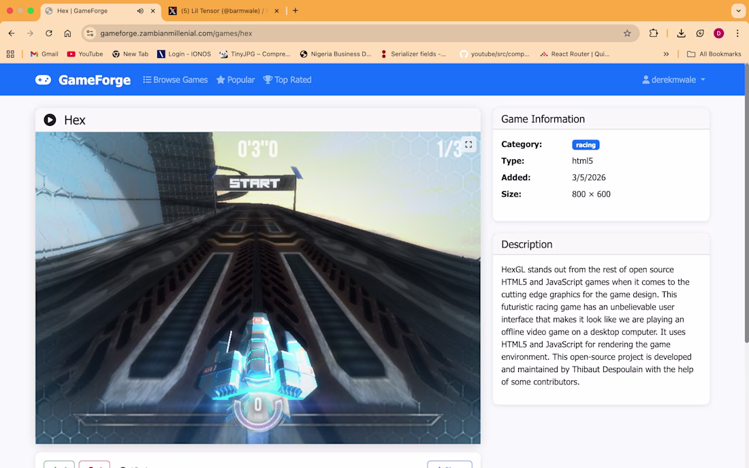This screenshot has width=749, height=468.
Task: Open the GameForge home link text
Action: tap(94, 80)
